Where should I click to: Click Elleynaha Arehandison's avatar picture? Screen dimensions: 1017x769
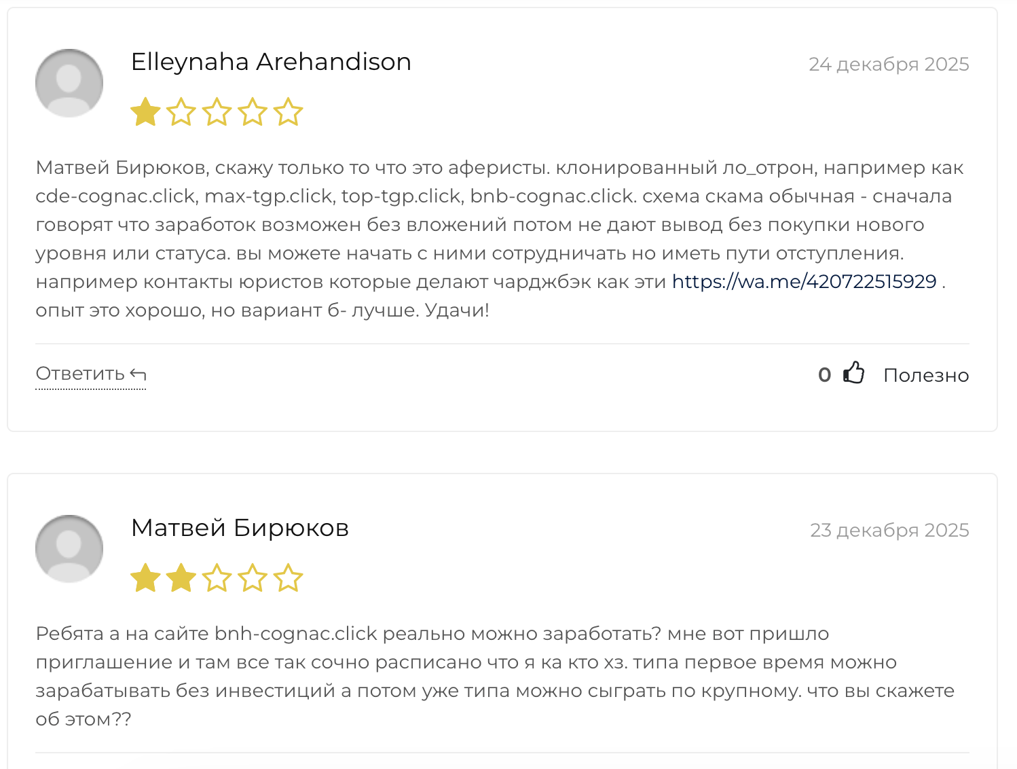point(69,83)
